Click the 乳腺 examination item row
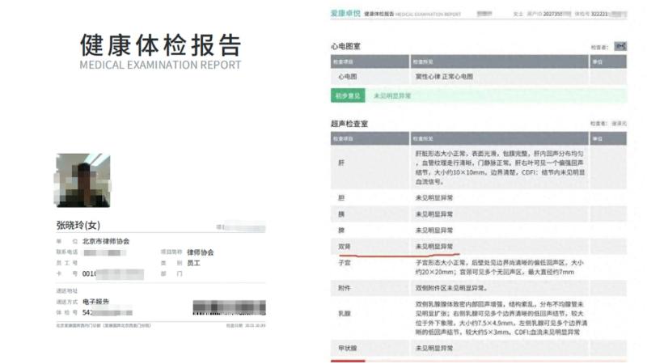 tap(344, 311)
